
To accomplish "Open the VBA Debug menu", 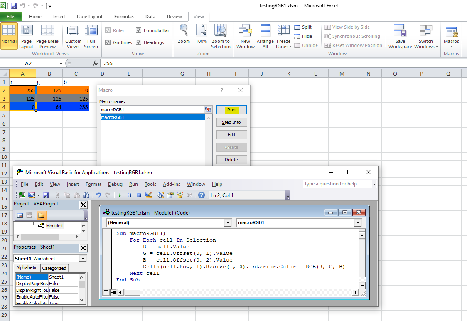I will coord(115,184).
